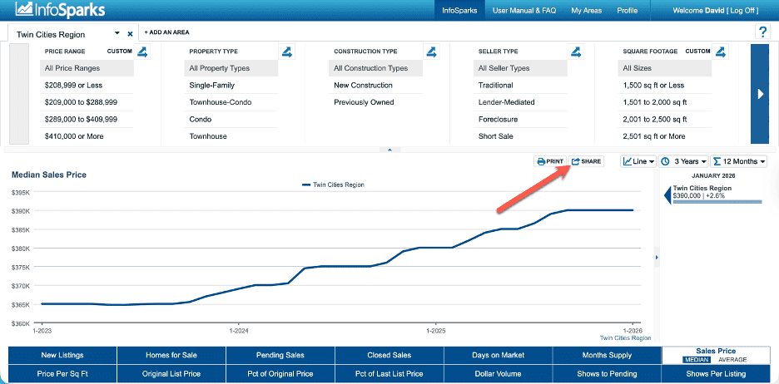This screenshot has height=384, width=779.
Task: Clear the Property Type filter with eraser icon
Action: click(287, 52)
